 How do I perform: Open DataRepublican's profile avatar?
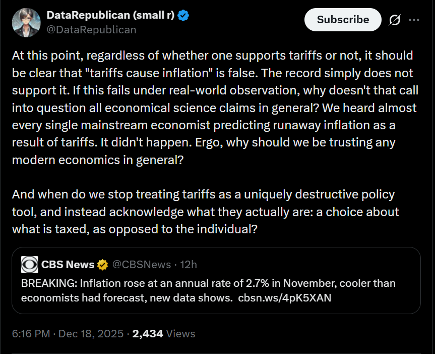25,22
